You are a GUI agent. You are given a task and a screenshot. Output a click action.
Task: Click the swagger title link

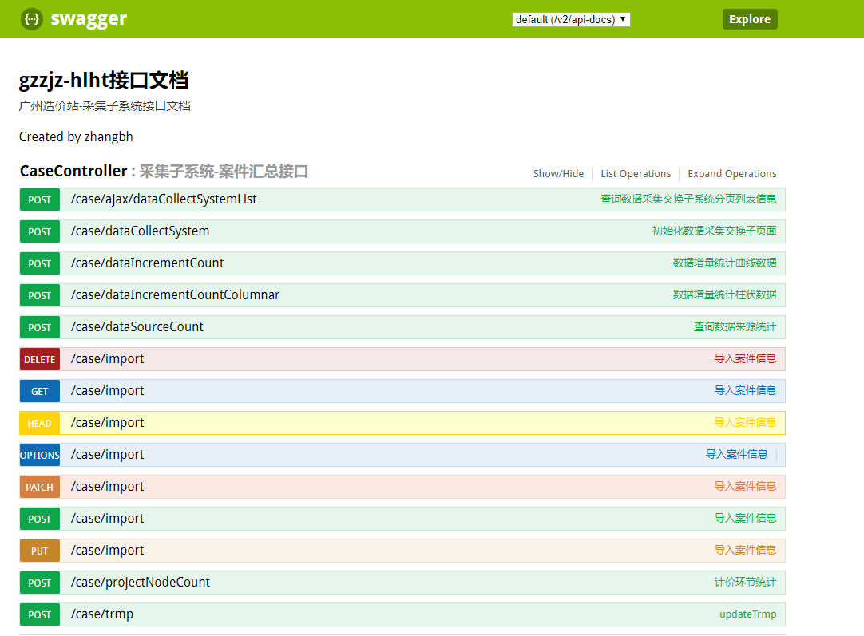tap(89, 19)
